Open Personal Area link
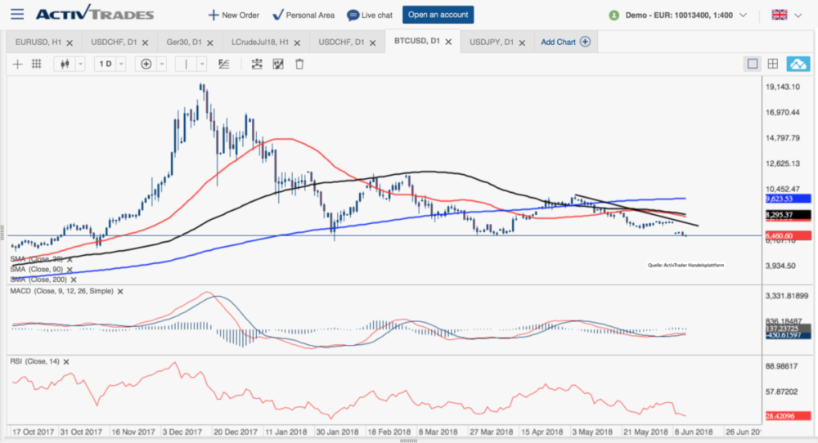818x443 pixels. tap(303, 15)
